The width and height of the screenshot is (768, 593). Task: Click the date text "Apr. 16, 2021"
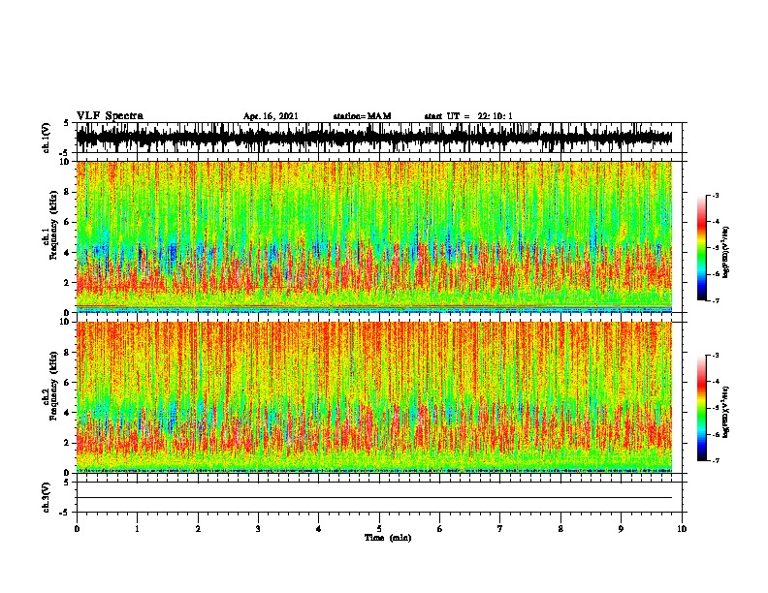click(271, 116)
